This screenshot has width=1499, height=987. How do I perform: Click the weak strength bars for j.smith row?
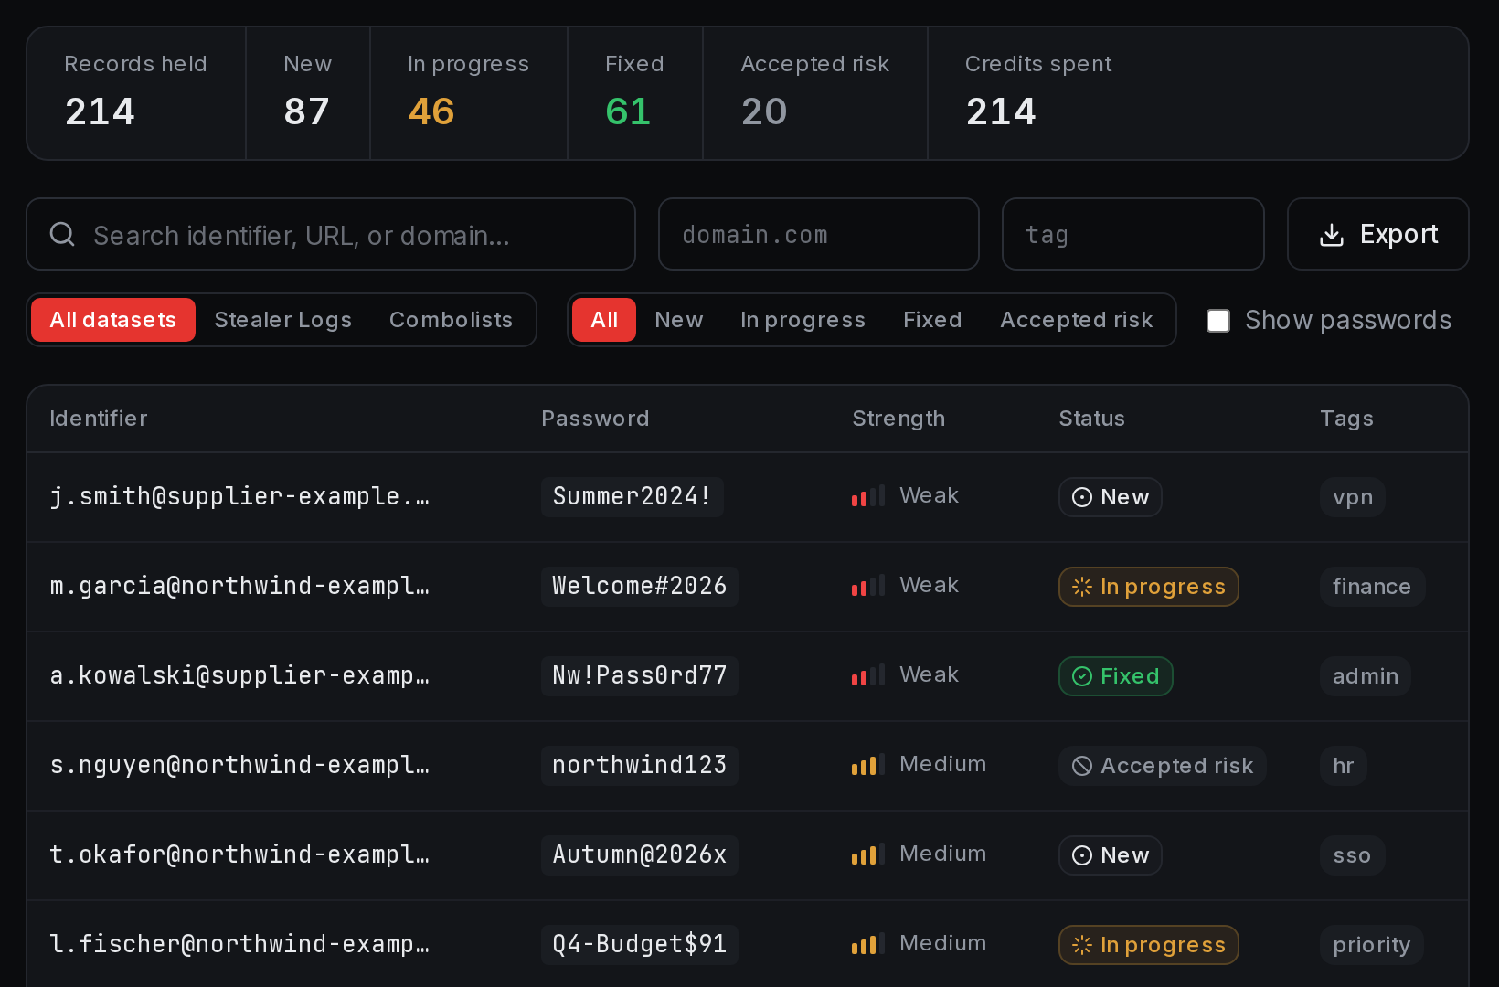tap(868, 496)
